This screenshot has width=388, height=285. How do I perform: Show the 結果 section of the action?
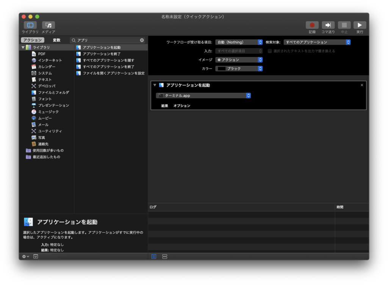click(x=164, y=106)
